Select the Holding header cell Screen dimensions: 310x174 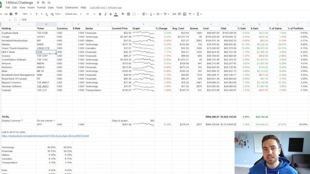(18, 29)
